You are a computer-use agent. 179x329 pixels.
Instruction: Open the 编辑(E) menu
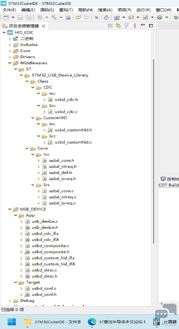click(28, 10)
